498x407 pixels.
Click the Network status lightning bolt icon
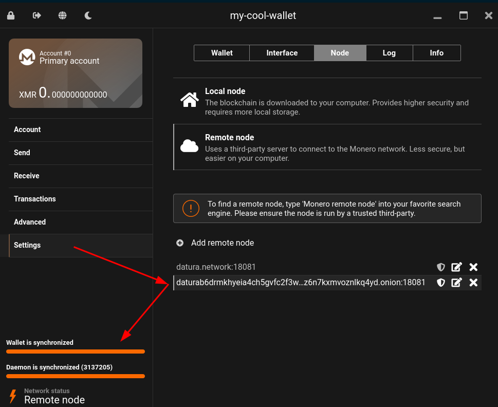(x=13, y=396)
